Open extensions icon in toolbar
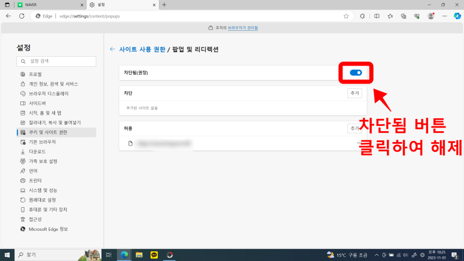Viewport: 464px width, 261px height. coord(362,16)
